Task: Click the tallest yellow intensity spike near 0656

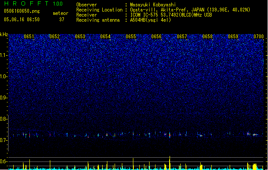Action: [x=170, y=163]
